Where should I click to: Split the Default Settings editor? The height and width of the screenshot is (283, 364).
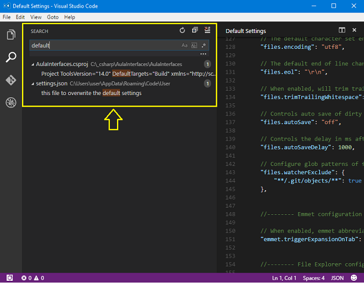click(341, 30)
